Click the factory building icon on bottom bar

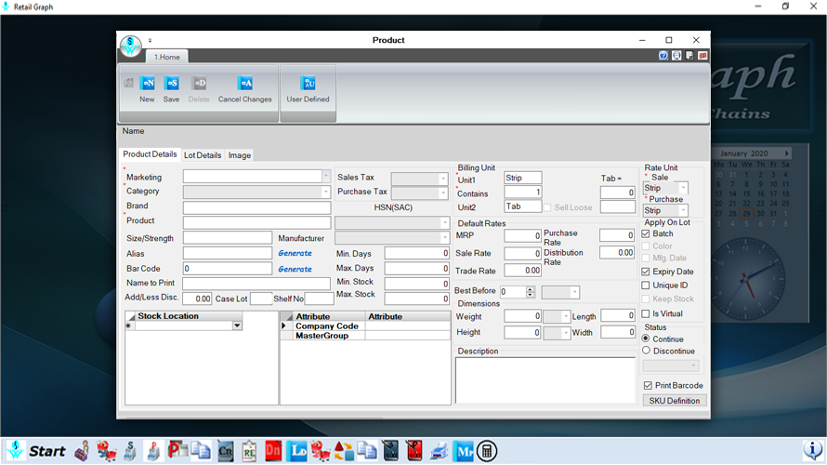click(82, 451)
